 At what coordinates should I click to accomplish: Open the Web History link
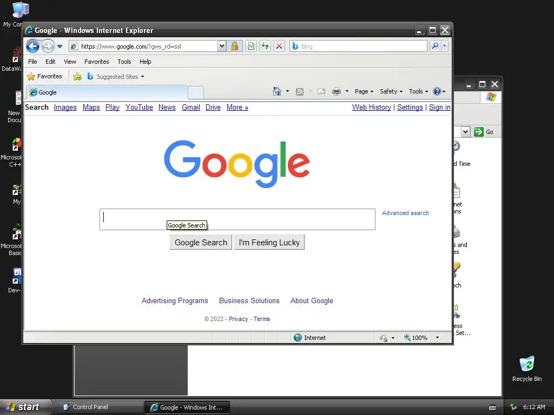click(x=371, y=108)
